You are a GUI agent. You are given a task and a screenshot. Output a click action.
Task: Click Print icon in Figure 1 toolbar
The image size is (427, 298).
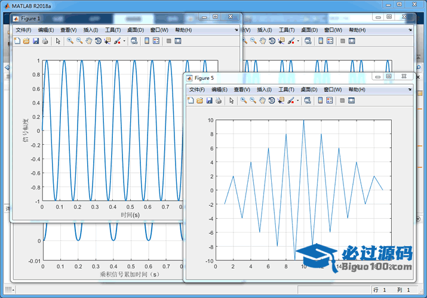pyautogui.click(x=45, y=41)
